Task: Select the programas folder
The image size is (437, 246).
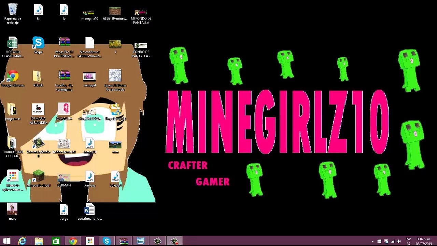Action: 13,112
